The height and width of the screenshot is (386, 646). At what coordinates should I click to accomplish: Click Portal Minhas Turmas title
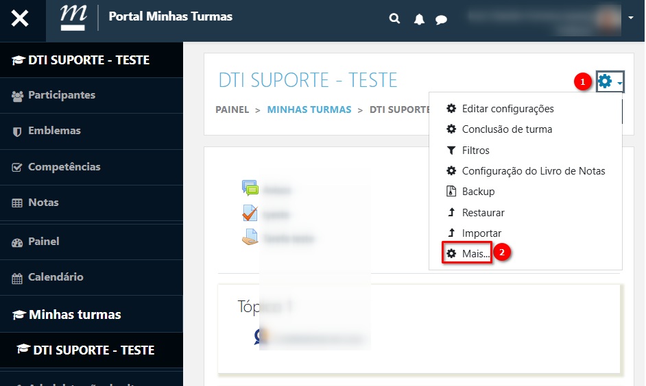[171, 16]
